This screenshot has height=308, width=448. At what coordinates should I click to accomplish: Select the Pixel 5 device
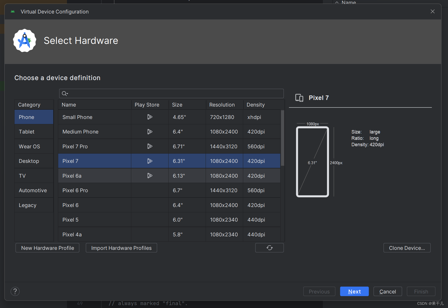[x=70, y=220]
